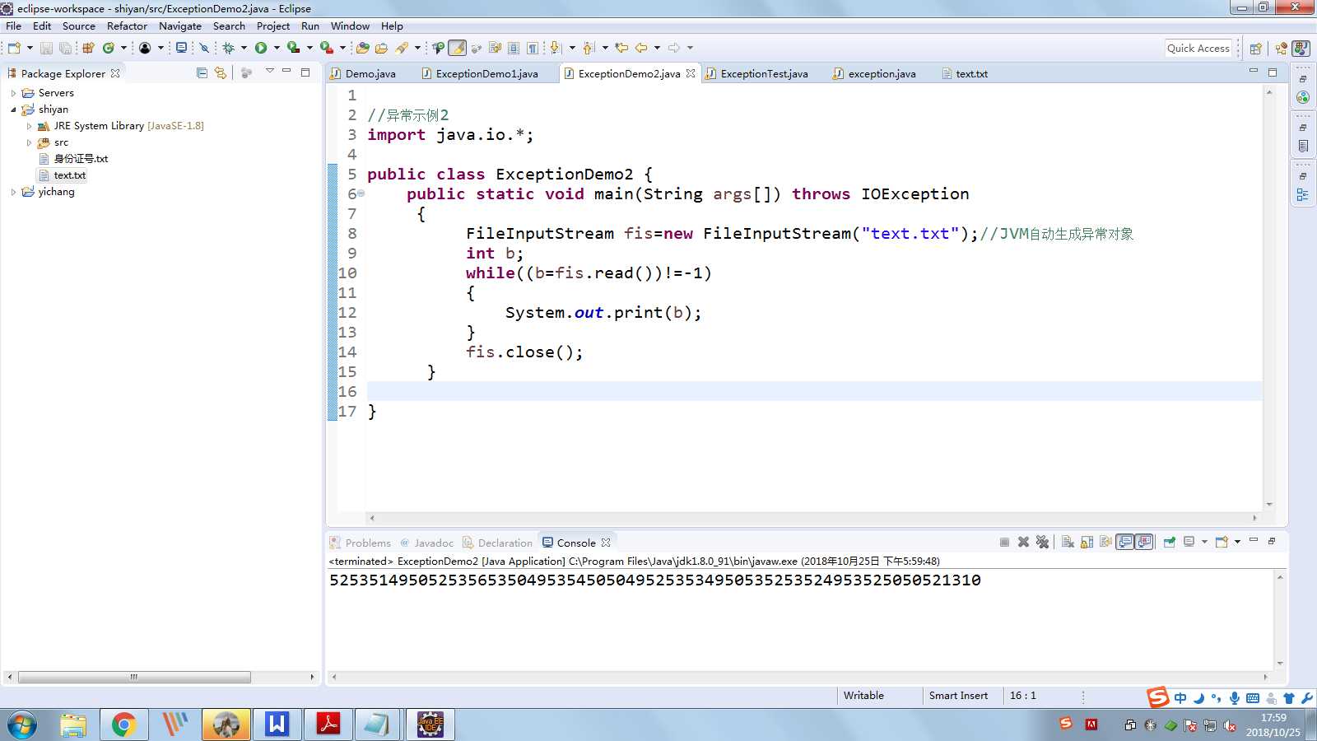Toggle Show Whitespace Characters in toolbar
The image size is (1317, 741).
click(x=533, y=48)
